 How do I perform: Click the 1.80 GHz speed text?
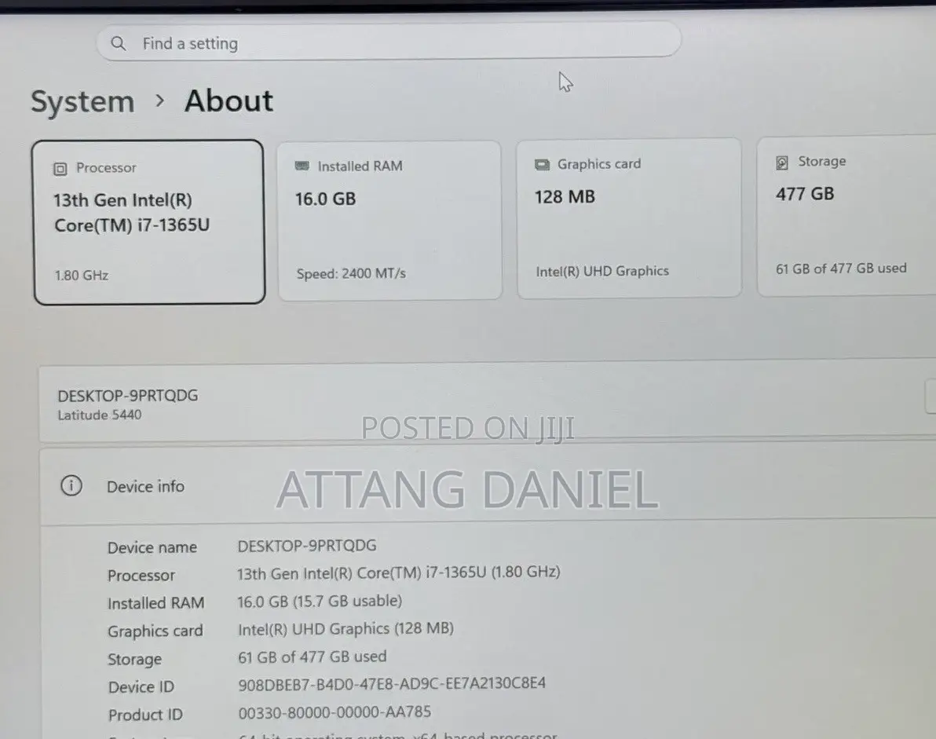pyautogui.click(x=82, y=275)
